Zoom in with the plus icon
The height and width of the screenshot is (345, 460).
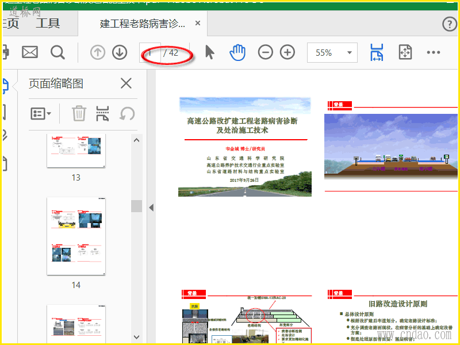(x=287, y=52)
